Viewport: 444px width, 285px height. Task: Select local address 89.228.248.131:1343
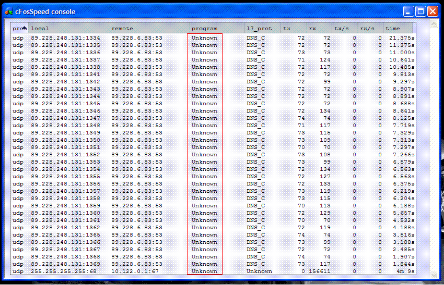click(65, 89)
